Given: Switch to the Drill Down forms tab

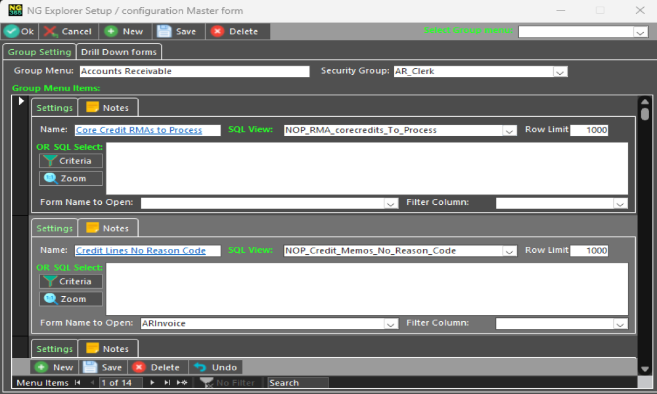Looking at the screenshot, I should click(x=119, y=51).
